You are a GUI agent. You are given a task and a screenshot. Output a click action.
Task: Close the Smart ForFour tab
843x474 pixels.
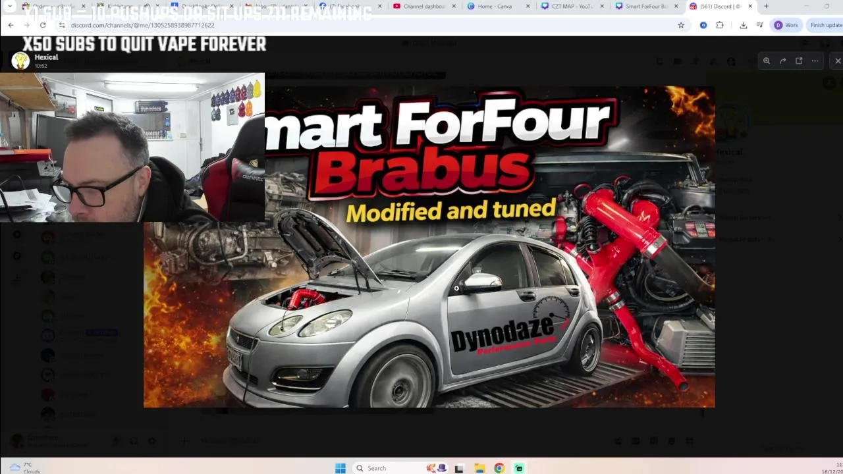(676, 7)
